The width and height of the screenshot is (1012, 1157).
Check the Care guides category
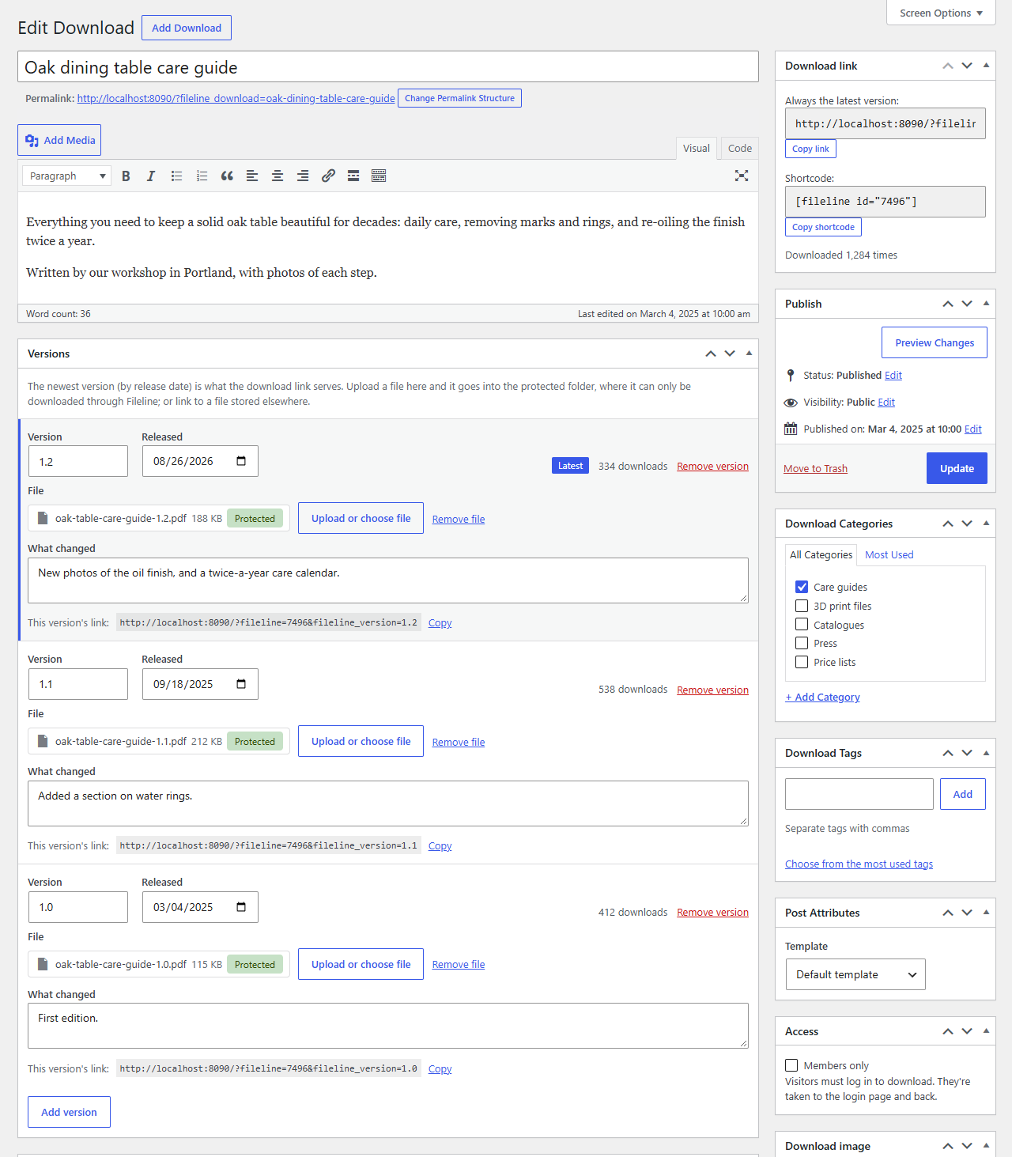tap(802, 587)
